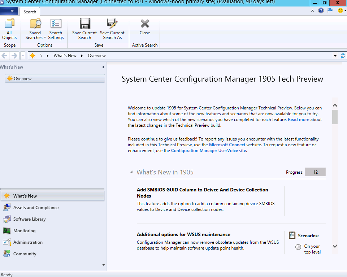The width and height of the screenshot is (347, 277).
Task: Follow the Read more link
Action: pos(299,120)
